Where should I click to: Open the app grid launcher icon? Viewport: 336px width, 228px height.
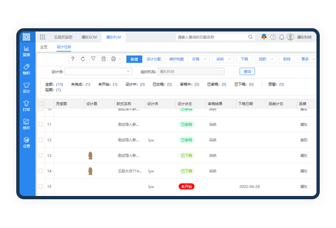point(43,37)
